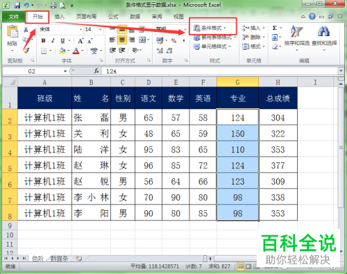
Task: Click the fx insert function button
Action: pyautogui.click(x=96, y=71)
